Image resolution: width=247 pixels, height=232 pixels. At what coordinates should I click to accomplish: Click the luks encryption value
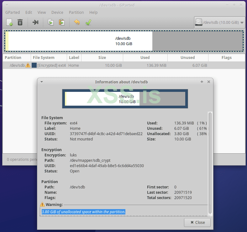click(x=73, y=155)
